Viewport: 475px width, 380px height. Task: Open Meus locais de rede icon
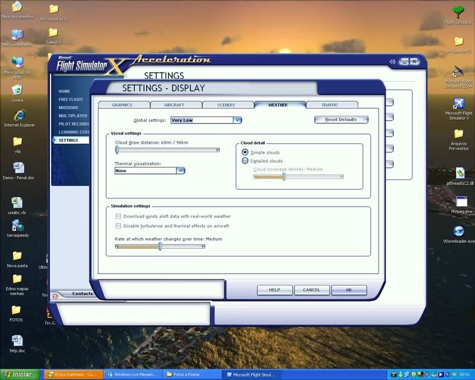17,64
